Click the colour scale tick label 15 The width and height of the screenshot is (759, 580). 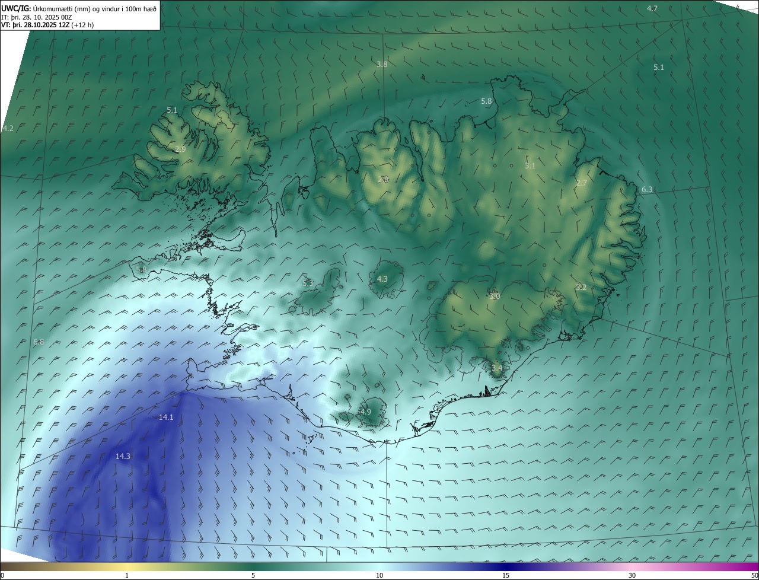[506, 576]
